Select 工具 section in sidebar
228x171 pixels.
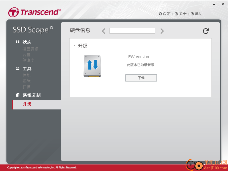click(x=27, y=69)
